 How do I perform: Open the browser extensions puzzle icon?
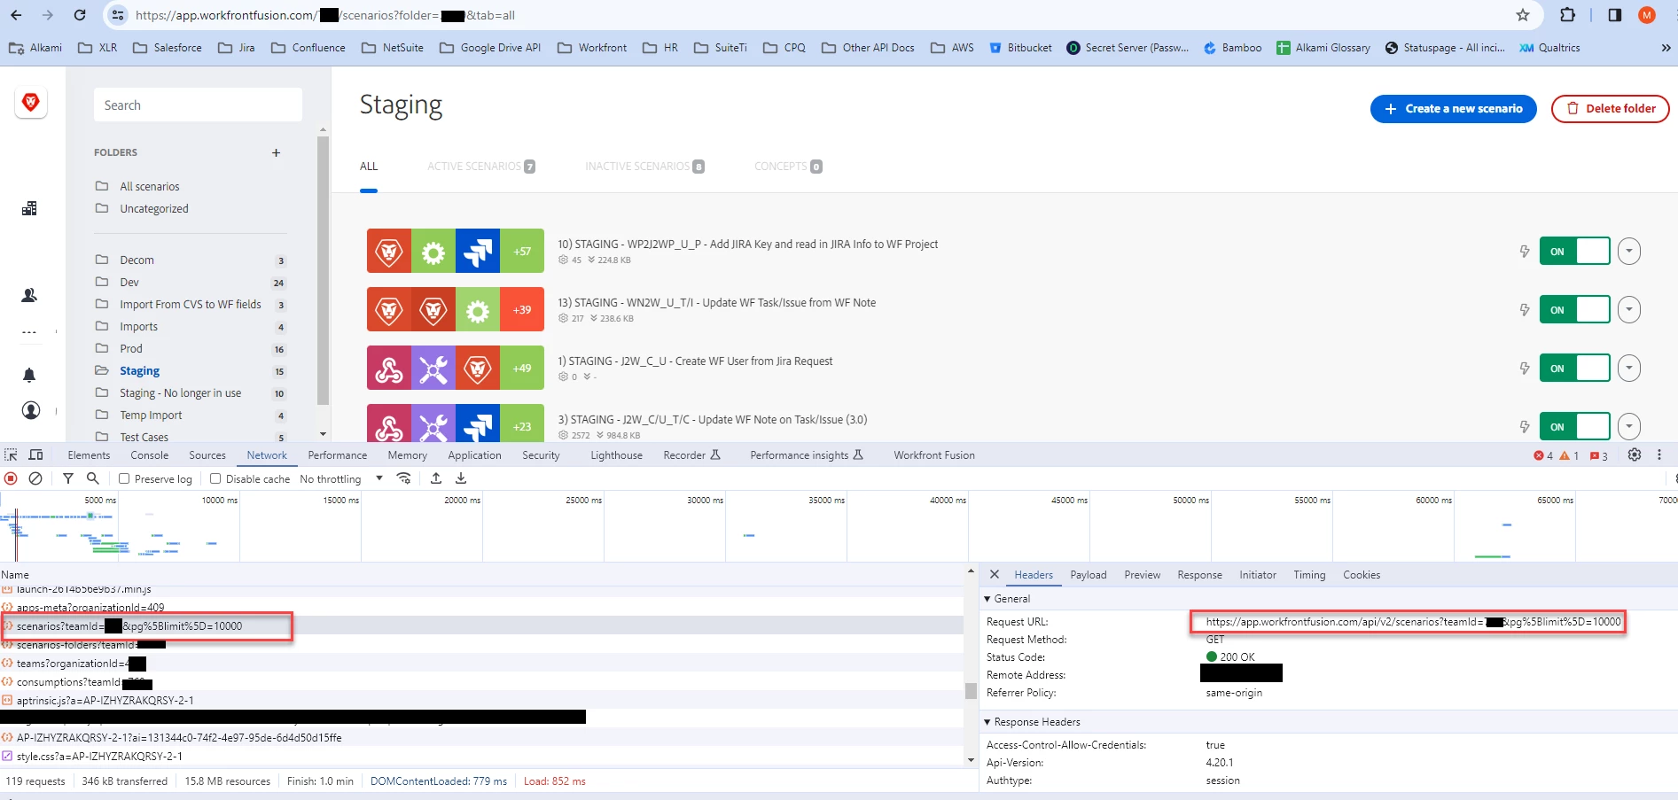click(1568, 15)
